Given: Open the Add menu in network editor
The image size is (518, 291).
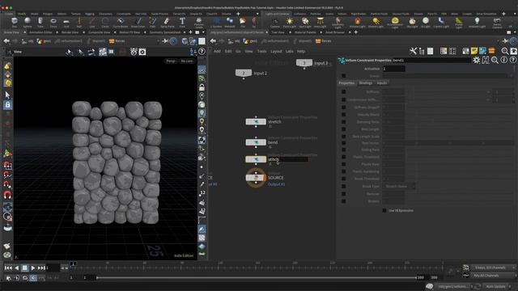Looking at the screenshot, I should [217, 52].
